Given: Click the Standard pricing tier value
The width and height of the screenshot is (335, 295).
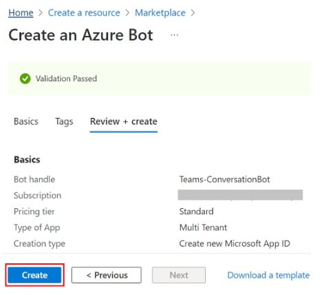Looking at the screenshot, I should point(196,212).
